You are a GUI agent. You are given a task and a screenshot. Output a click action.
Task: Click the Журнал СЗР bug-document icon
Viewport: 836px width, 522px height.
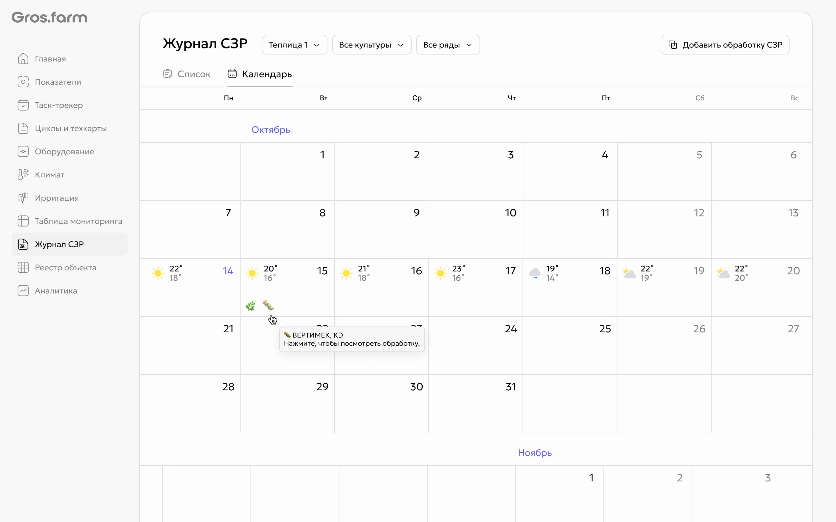click(x=23, y=244)
